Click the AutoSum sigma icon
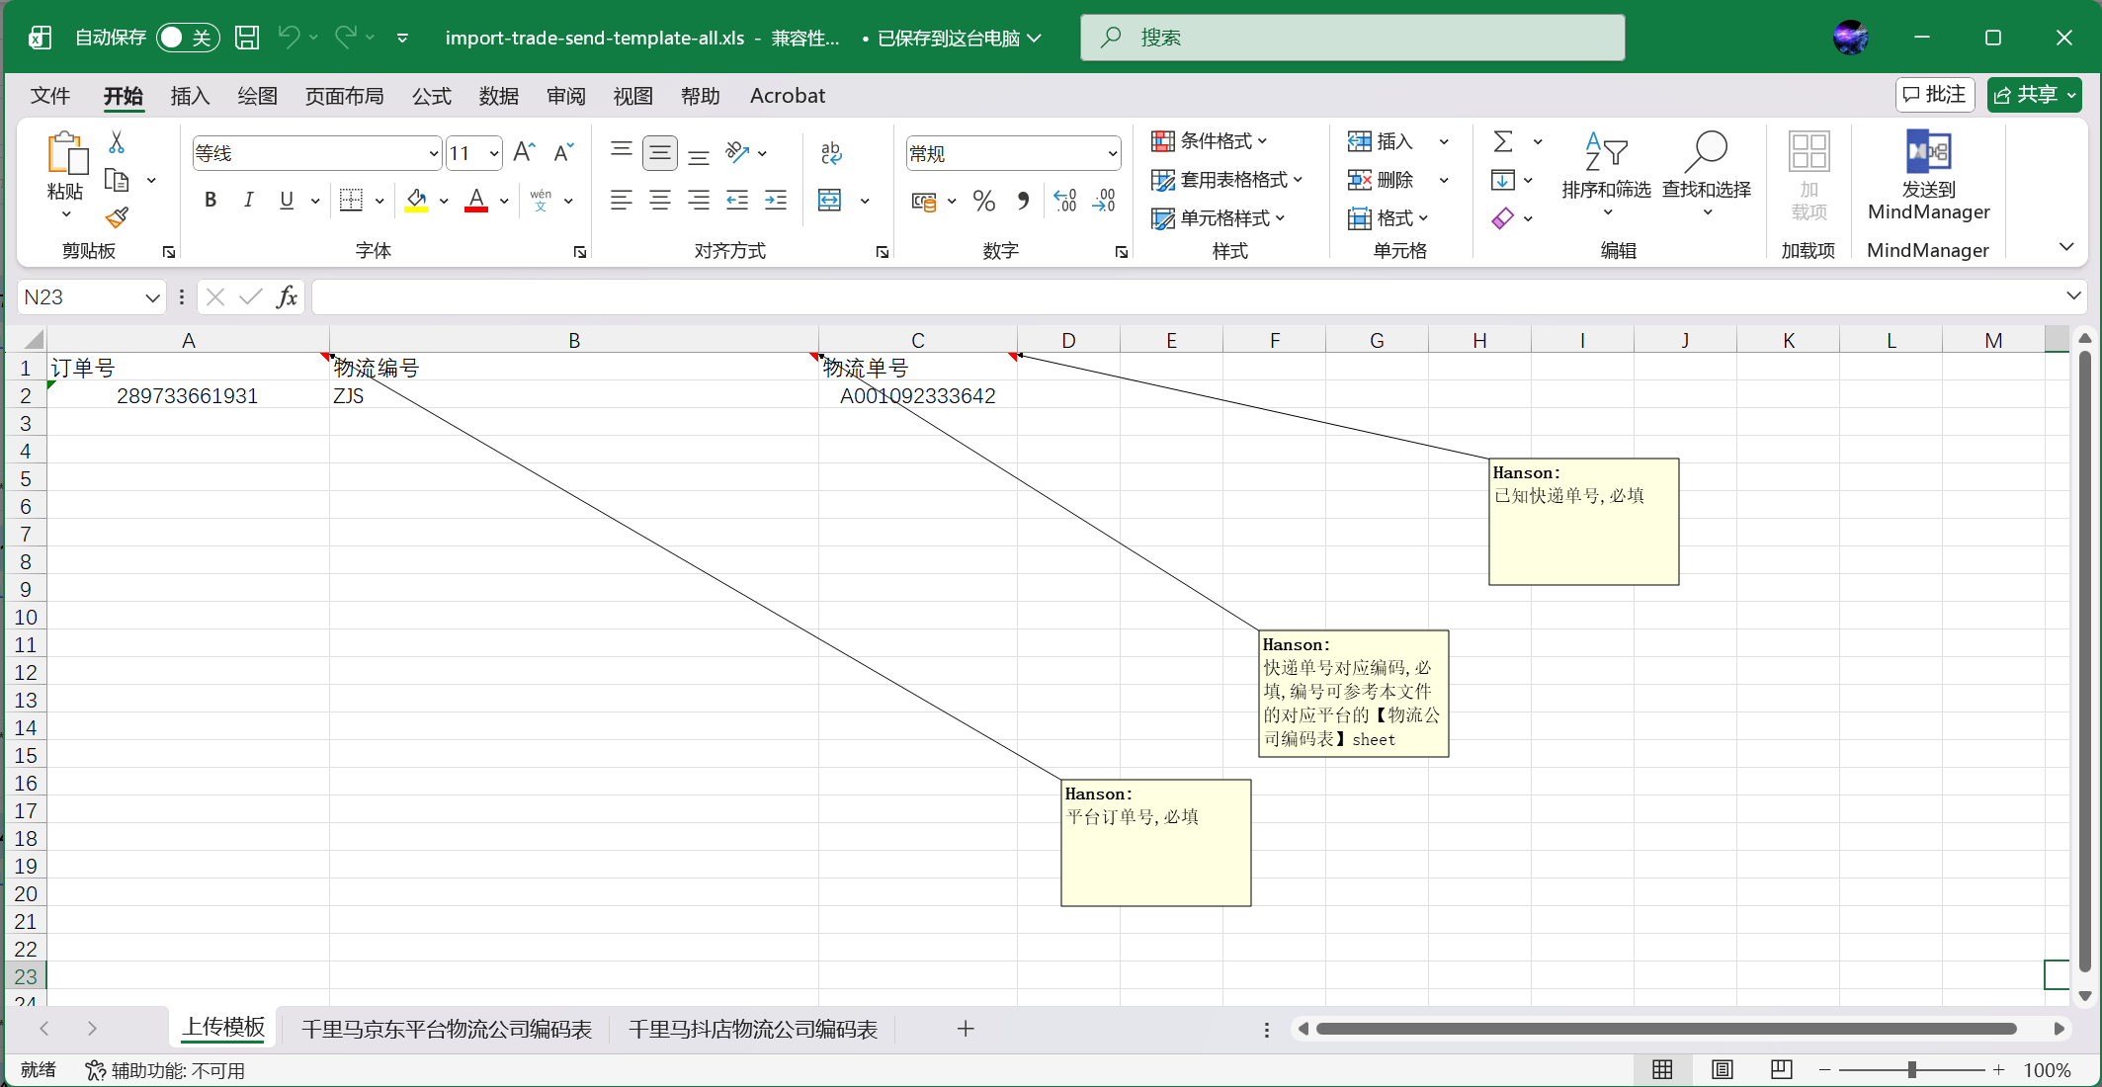This screenshot has height=1087, width=2102. (x=1503, y=141)
